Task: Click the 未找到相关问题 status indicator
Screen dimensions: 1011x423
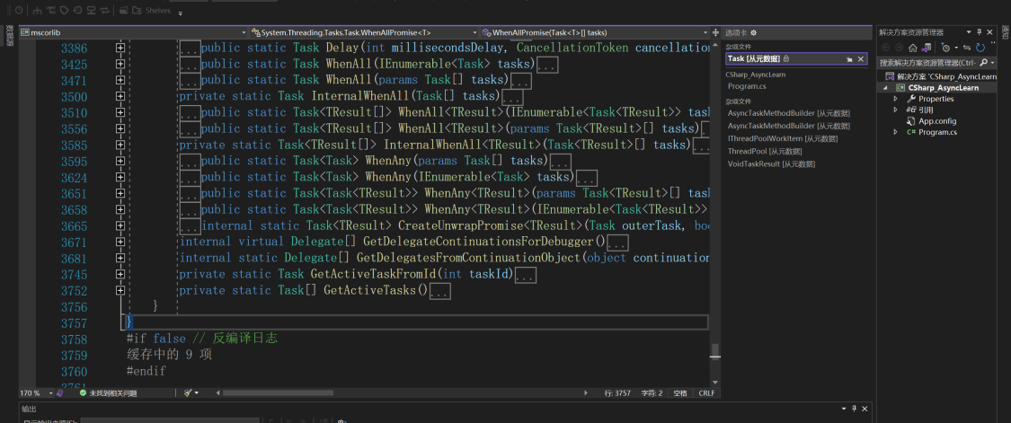Action: click(108, 392)
